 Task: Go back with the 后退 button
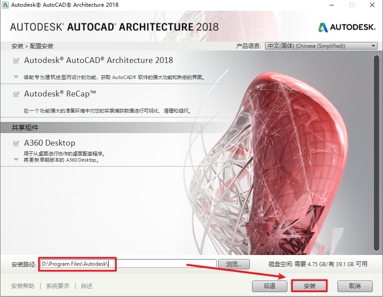(269, 286)
